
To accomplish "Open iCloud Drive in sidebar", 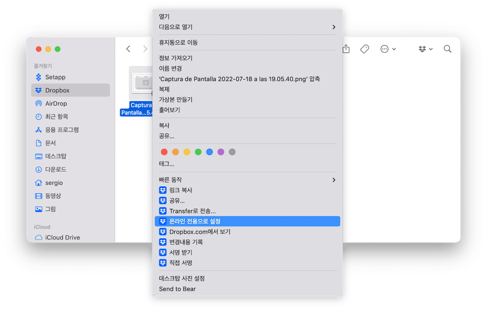I will pos(62,237).
